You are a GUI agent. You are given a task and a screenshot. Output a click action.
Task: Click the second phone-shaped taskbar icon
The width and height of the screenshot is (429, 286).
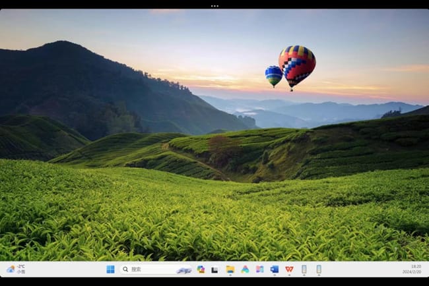tap(319, 269)
